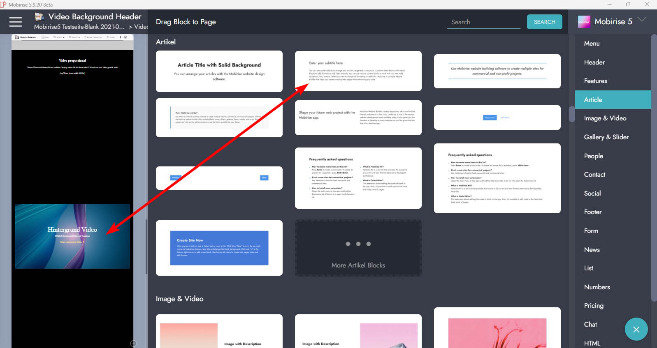
Task: Choose the 'Use Mobirise website building software' quote block
Action: (497, 71)
